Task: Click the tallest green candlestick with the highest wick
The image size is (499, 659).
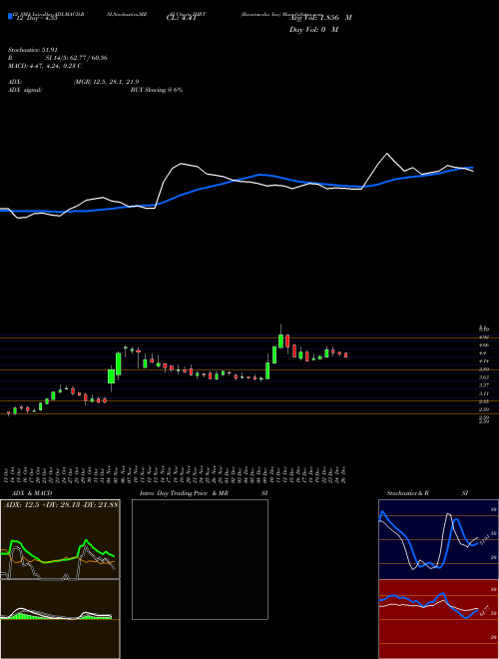Action: (280, 340)
